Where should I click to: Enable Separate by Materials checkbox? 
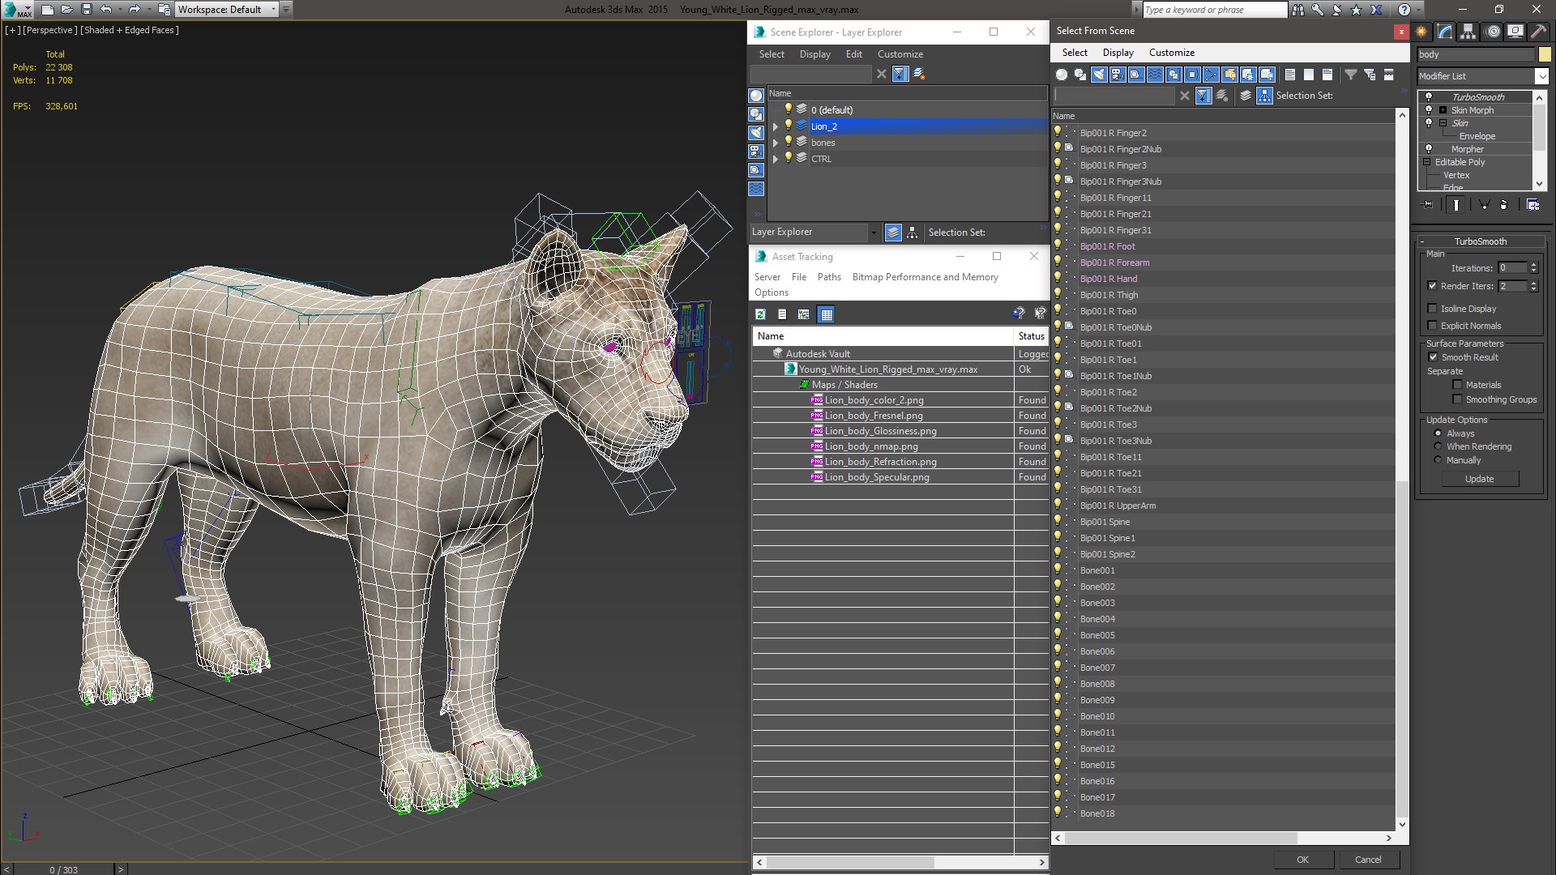[1457, 385]
